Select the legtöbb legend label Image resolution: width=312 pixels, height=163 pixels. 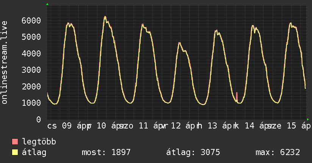(39, 142)
